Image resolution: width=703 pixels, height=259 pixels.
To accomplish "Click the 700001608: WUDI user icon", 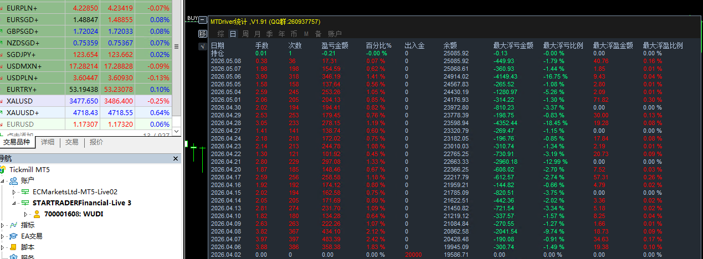I will point(37,214).
